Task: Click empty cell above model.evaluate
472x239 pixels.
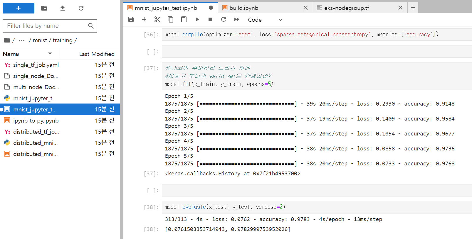Action: point(317,190)
